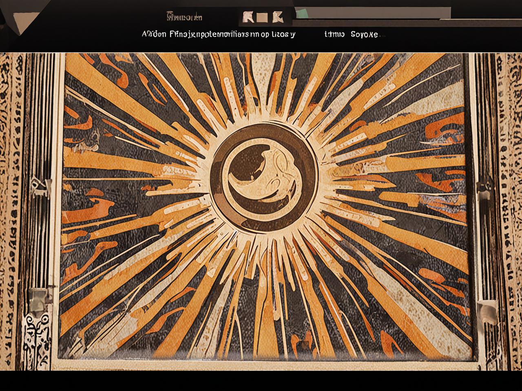
Task: Click the faint title text above the caption
Action: 184,17
